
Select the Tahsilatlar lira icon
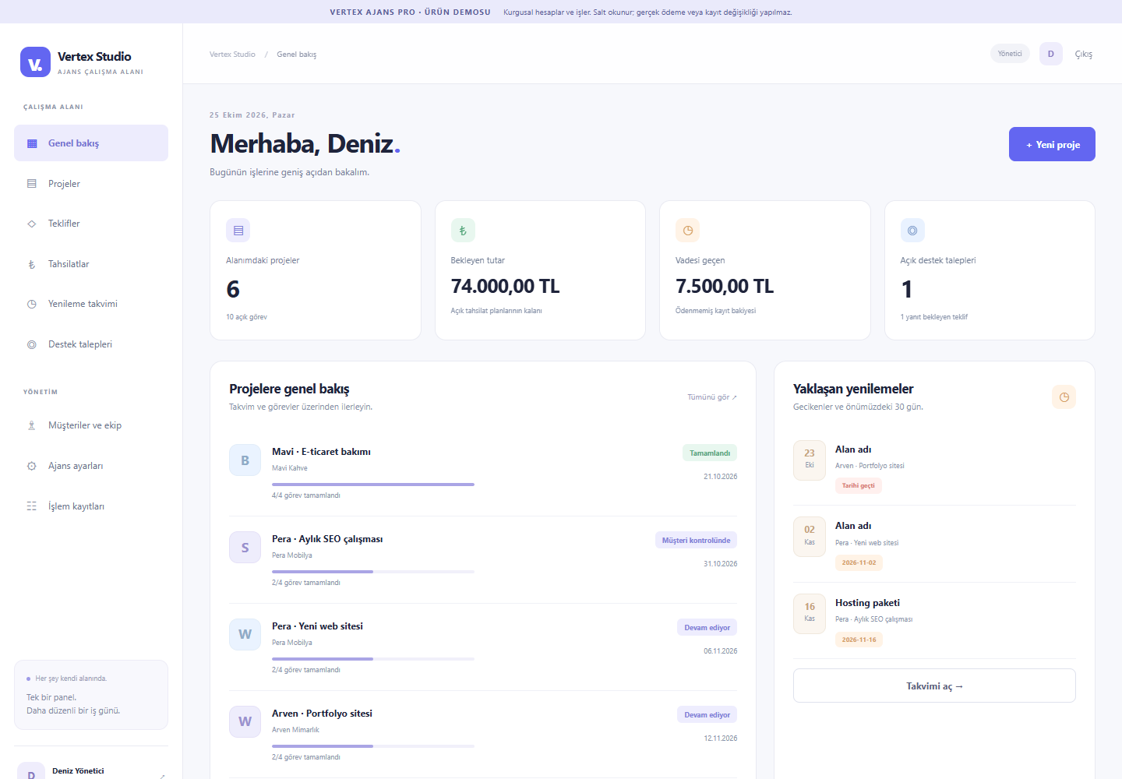[x=32, y=264]
